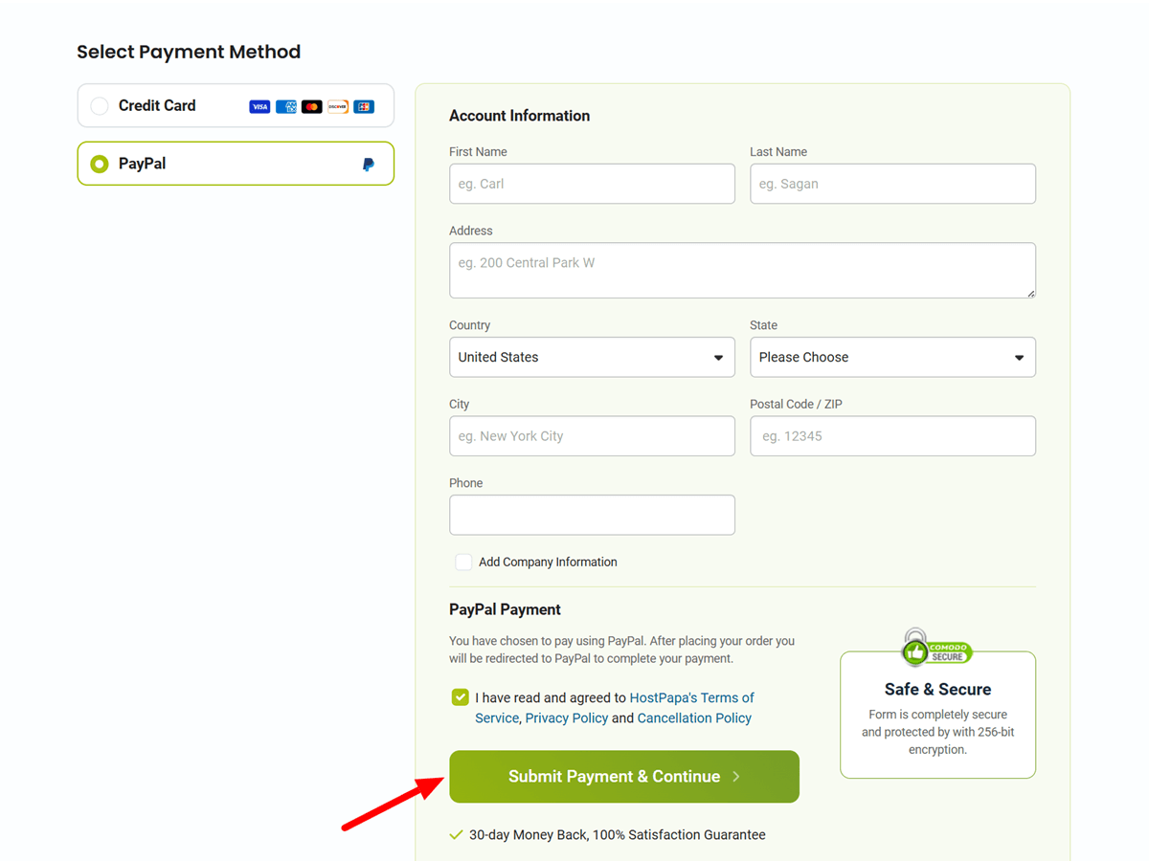Screen dimensions: 1149x861
Task: Open HostPapa's Terms of Service link
Action: (x=691, y=697)
